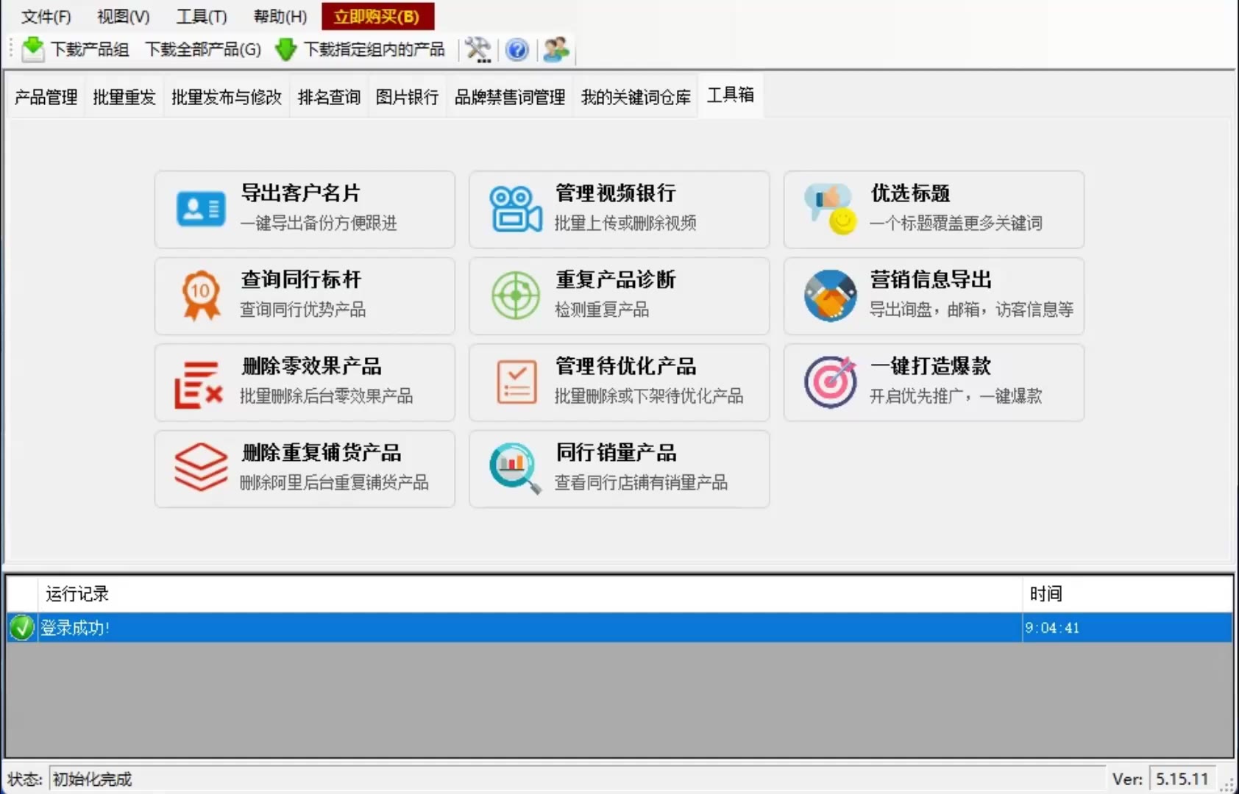This screenshot has height=794, width=1239.
Task: Click the version number 5.15.11
Action: pos(1182,779)
